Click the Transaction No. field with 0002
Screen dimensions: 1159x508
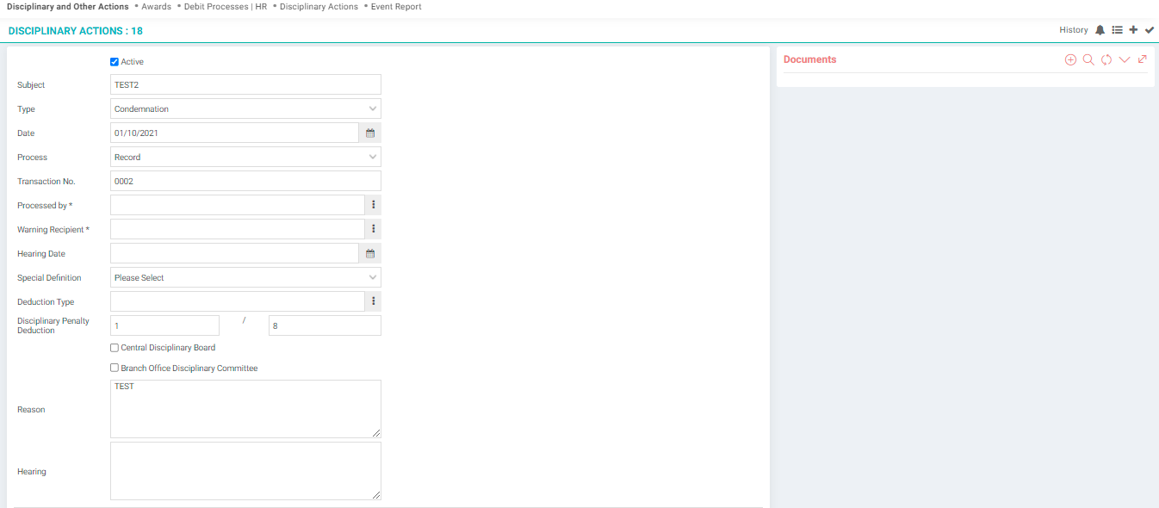point(245,181)
